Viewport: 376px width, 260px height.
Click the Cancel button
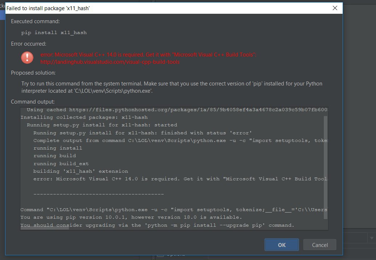tap(320, 245)
